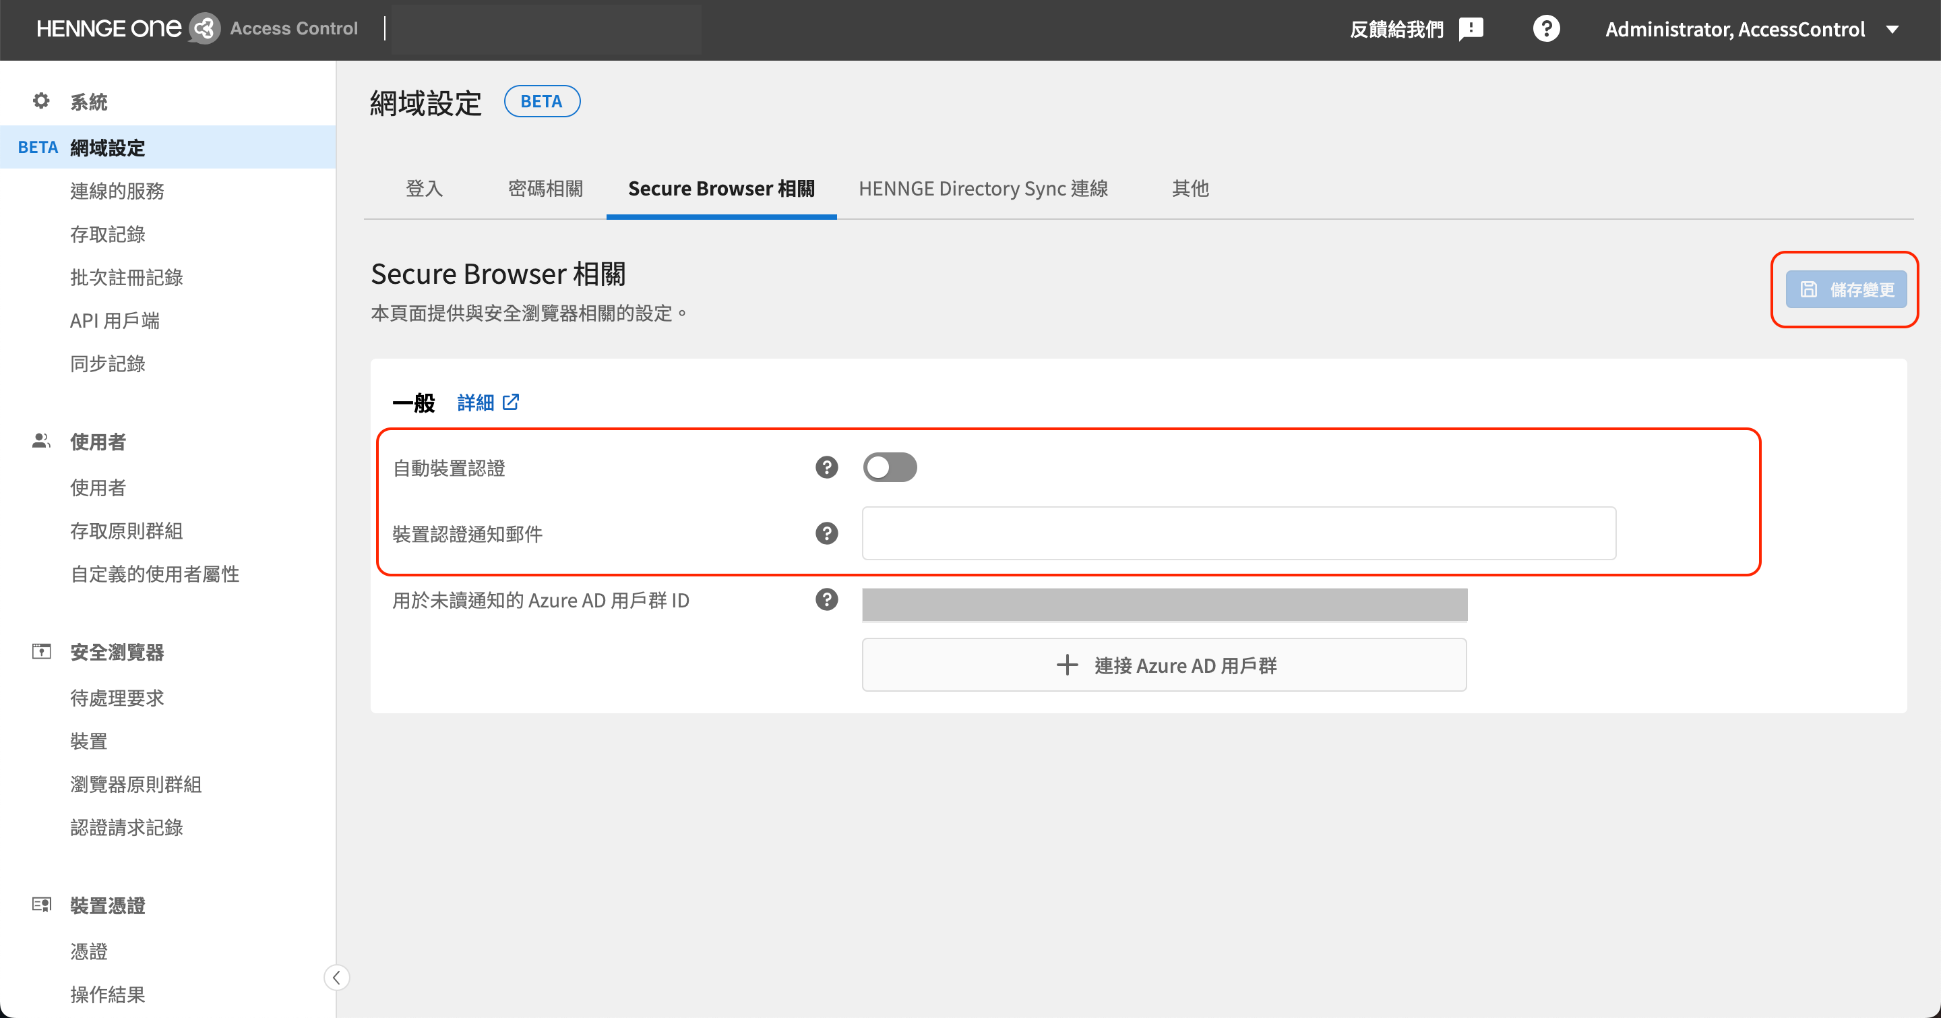This screenshot has height=1018, width=1941.
Task: Go to 認證請求記錄 in the sidebar
Action: (127, 827)
